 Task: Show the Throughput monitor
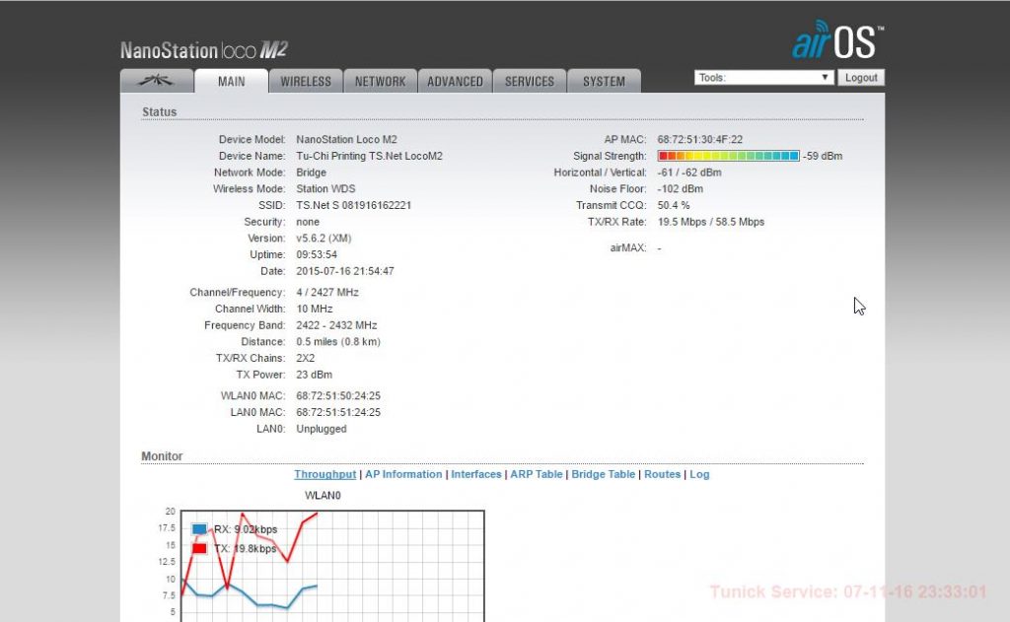tap(325, 474)
